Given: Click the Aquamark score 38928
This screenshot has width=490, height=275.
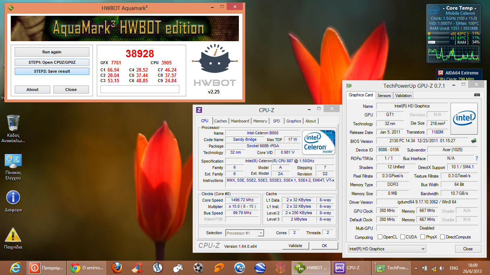Looking at the screenshot, I should (x=140, y=53).
